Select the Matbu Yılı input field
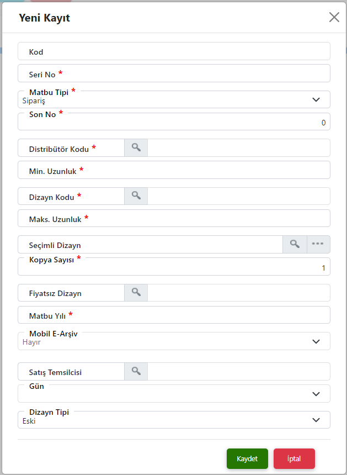347x475 pixels. click(174, 315)
